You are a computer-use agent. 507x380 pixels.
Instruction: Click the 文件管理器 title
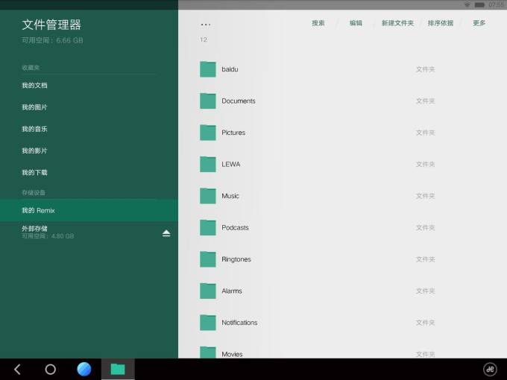click(x=51, y=25)
